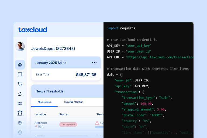Open the shopping cart sidebar icon
The height and width of the screenshot is (138, 207).
click(x=20, y=84)
